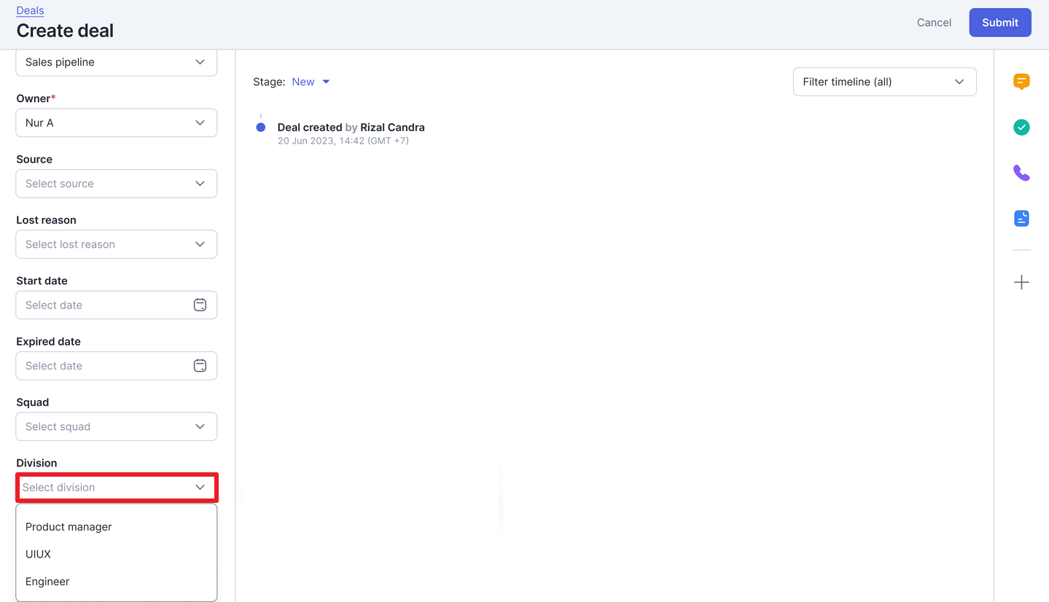Collapse the Select division dropdown
Screen dimensions: 1049x602
coord(117,487)
